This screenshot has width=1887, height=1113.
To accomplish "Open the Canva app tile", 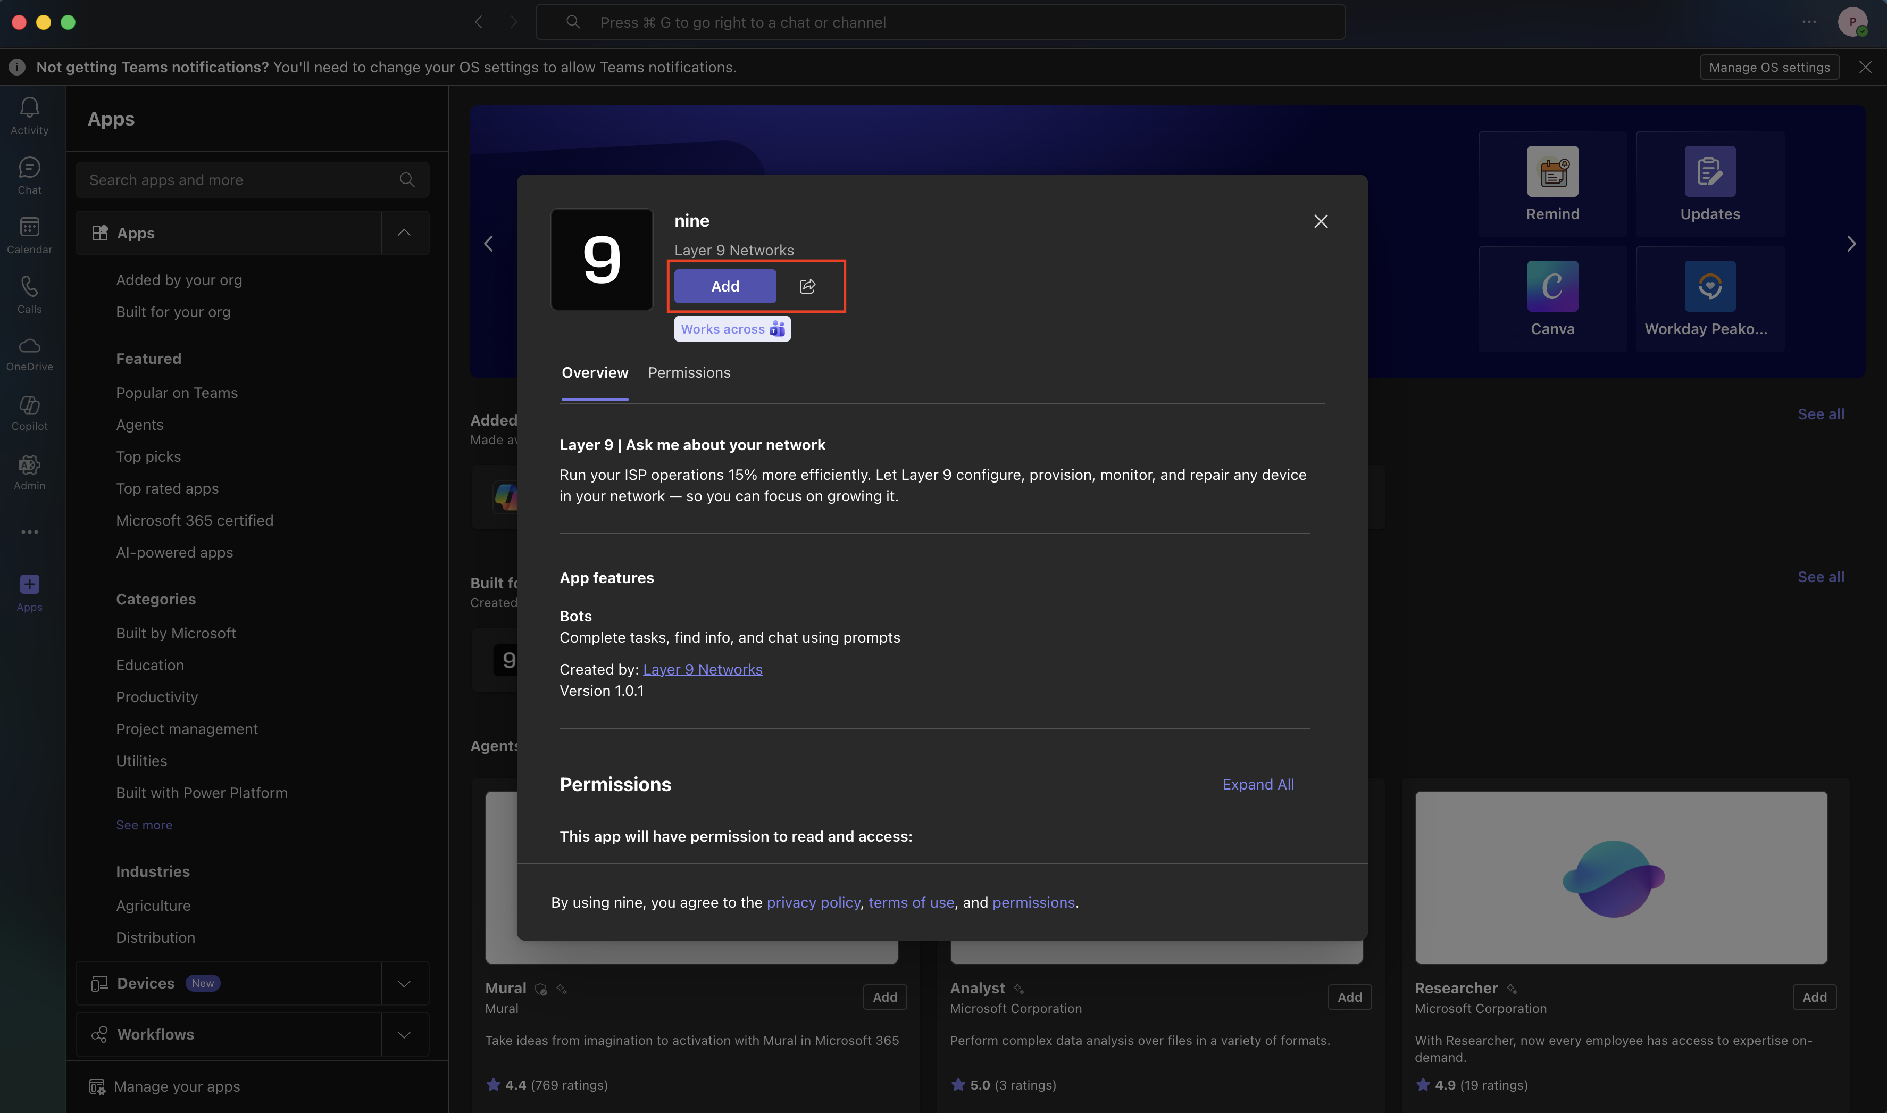I will pyautogui.click(x=1552, y=298).
